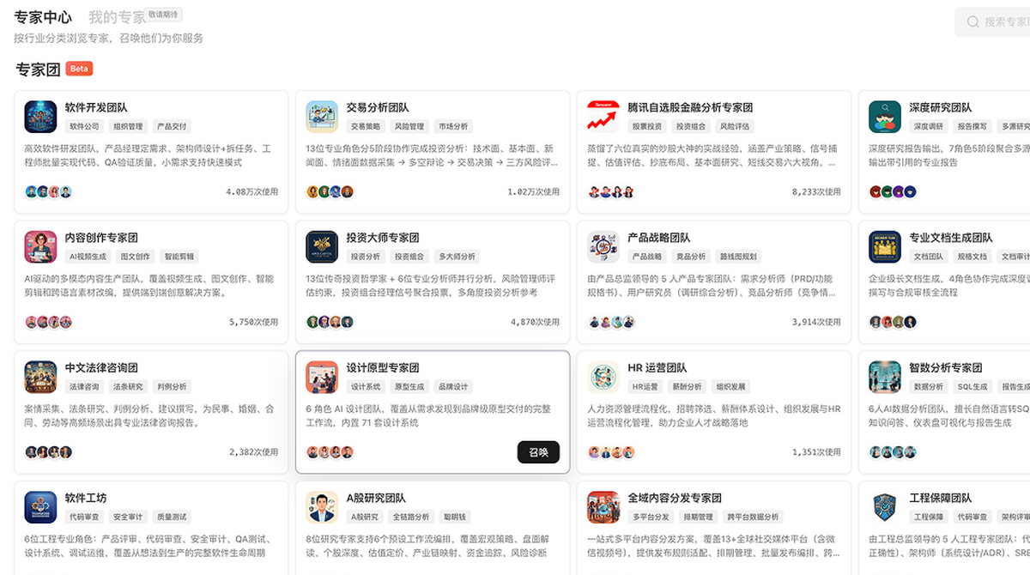The width and height of the screenshot is (1030, 575).
Task: Click the 4.08万次使用 usage count
Action: [x=251, y=192]
